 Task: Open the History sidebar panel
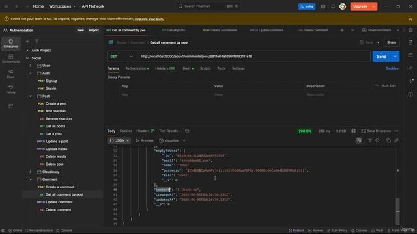tap(10, 89)
